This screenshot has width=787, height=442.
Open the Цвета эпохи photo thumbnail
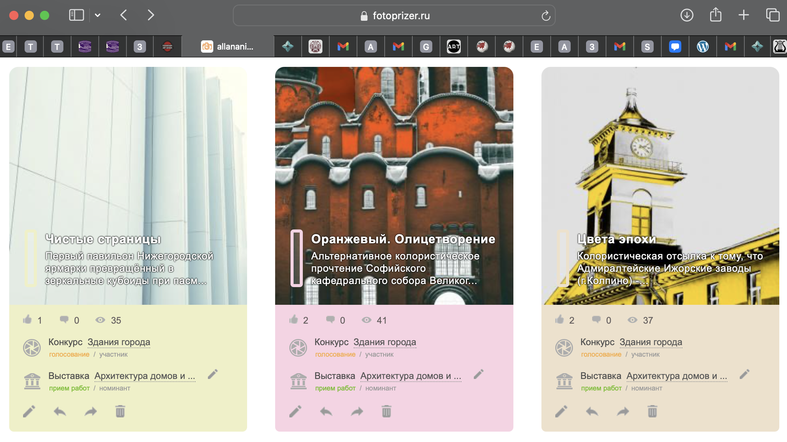[660, 154]
